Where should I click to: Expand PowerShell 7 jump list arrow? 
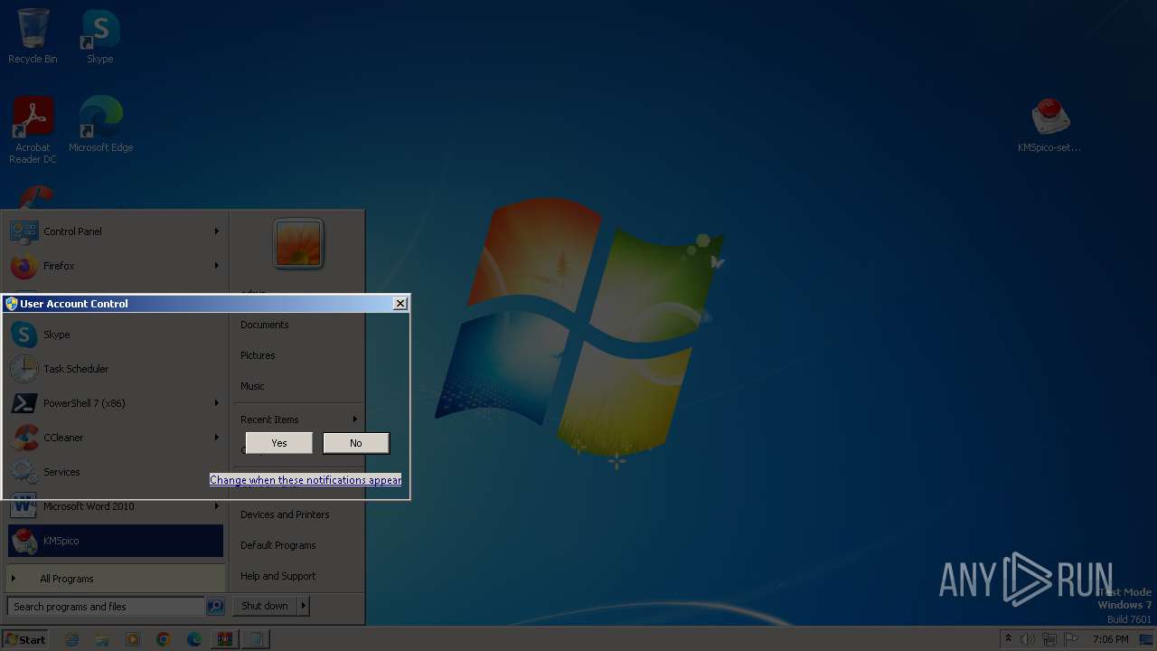(x=216, y=403)
